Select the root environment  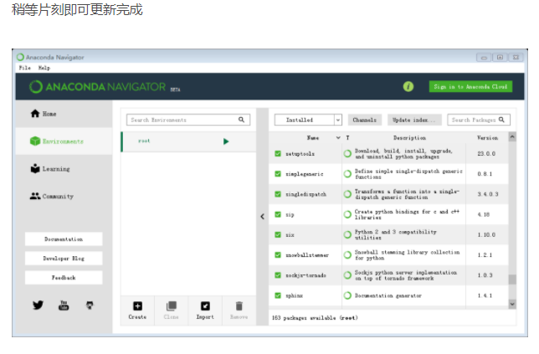188,141
